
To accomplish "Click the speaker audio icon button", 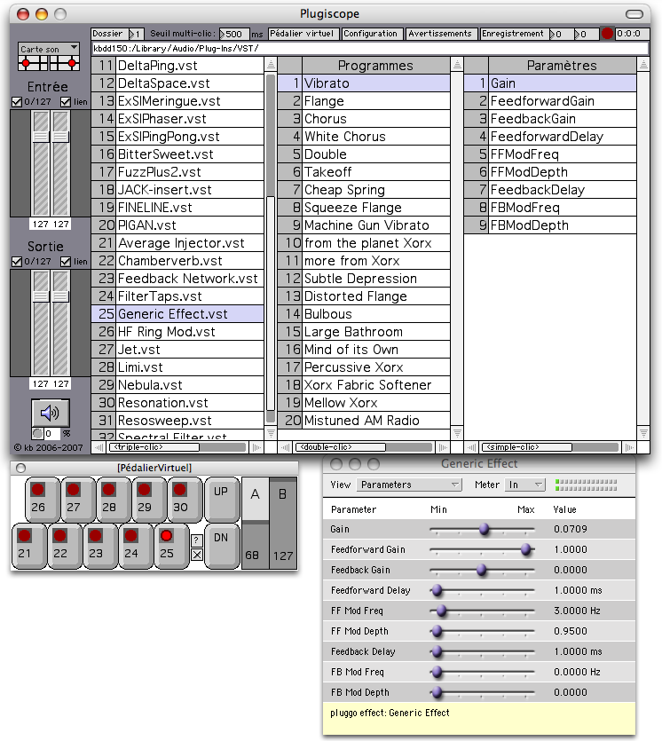I will click(50, 413).
